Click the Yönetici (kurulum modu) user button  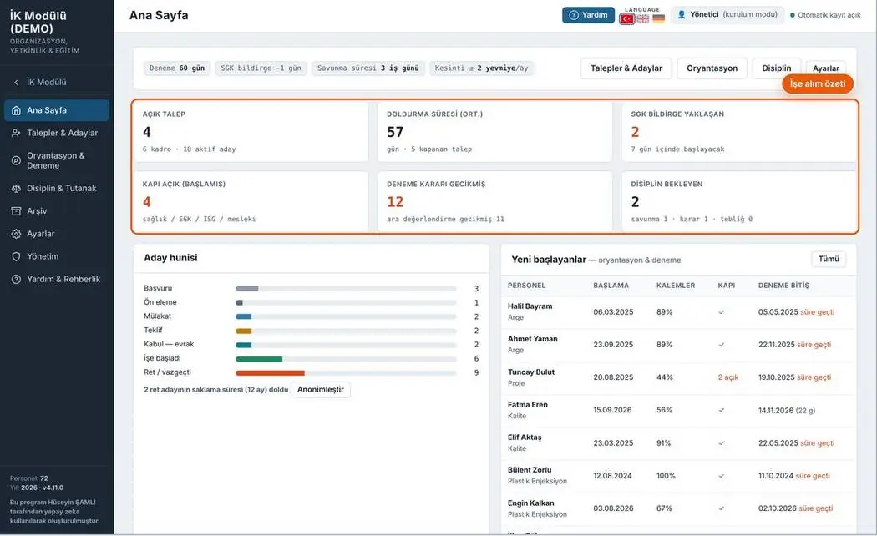pos(727,15)
